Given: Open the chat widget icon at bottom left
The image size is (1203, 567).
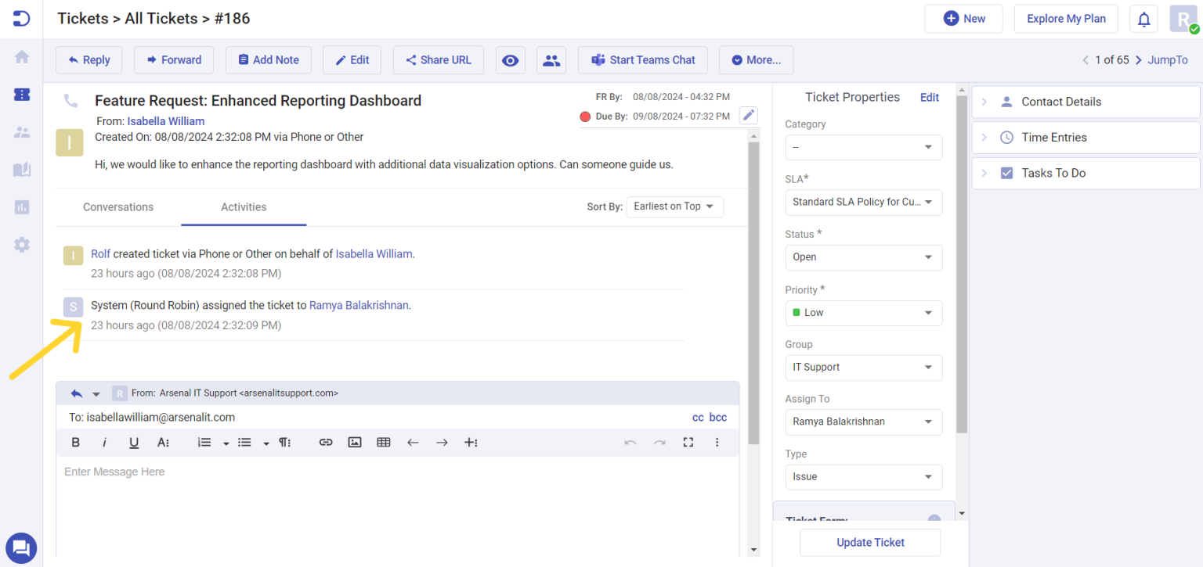Looking at the screenshot, I should (21, 547).
